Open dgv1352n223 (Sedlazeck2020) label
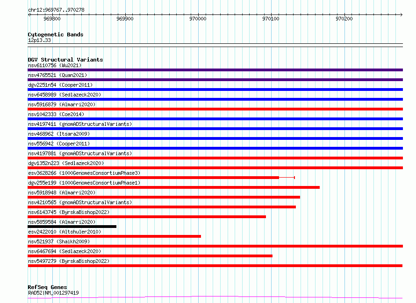 click(66, 163)
